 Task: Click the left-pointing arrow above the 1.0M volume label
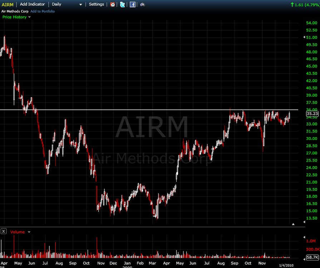pos(304,237)
